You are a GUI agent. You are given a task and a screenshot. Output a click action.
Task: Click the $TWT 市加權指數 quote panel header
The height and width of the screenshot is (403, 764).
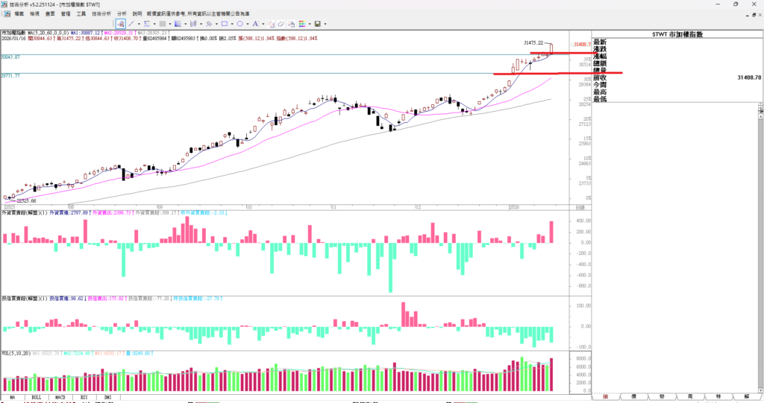pos(677,34)
